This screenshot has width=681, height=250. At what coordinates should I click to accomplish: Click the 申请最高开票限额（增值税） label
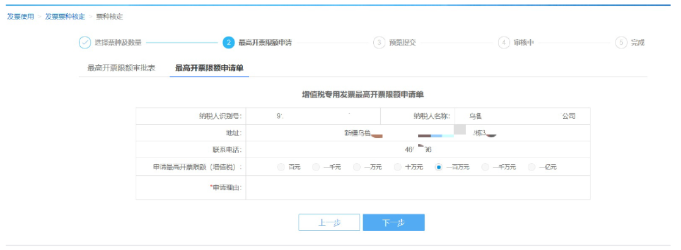click(197, 167)
